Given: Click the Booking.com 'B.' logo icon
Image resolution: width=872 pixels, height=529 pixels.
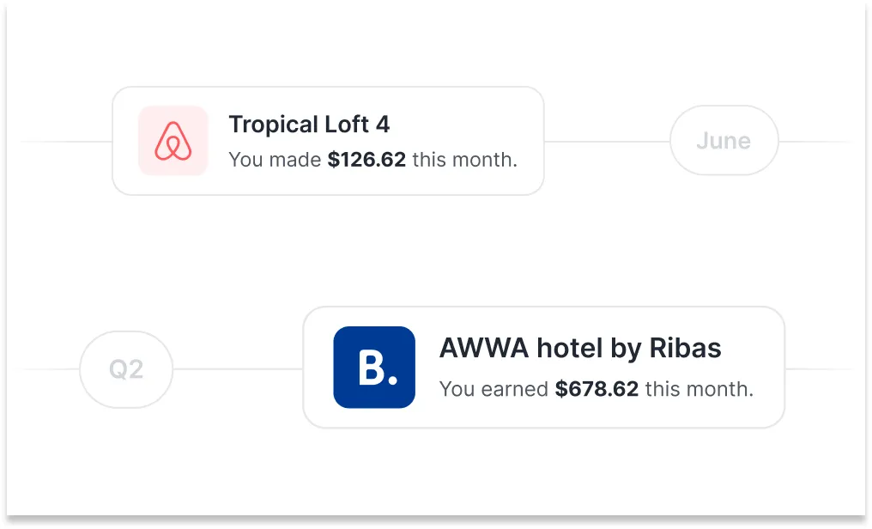Looking at the screenshot, I should tap(374, 368).
